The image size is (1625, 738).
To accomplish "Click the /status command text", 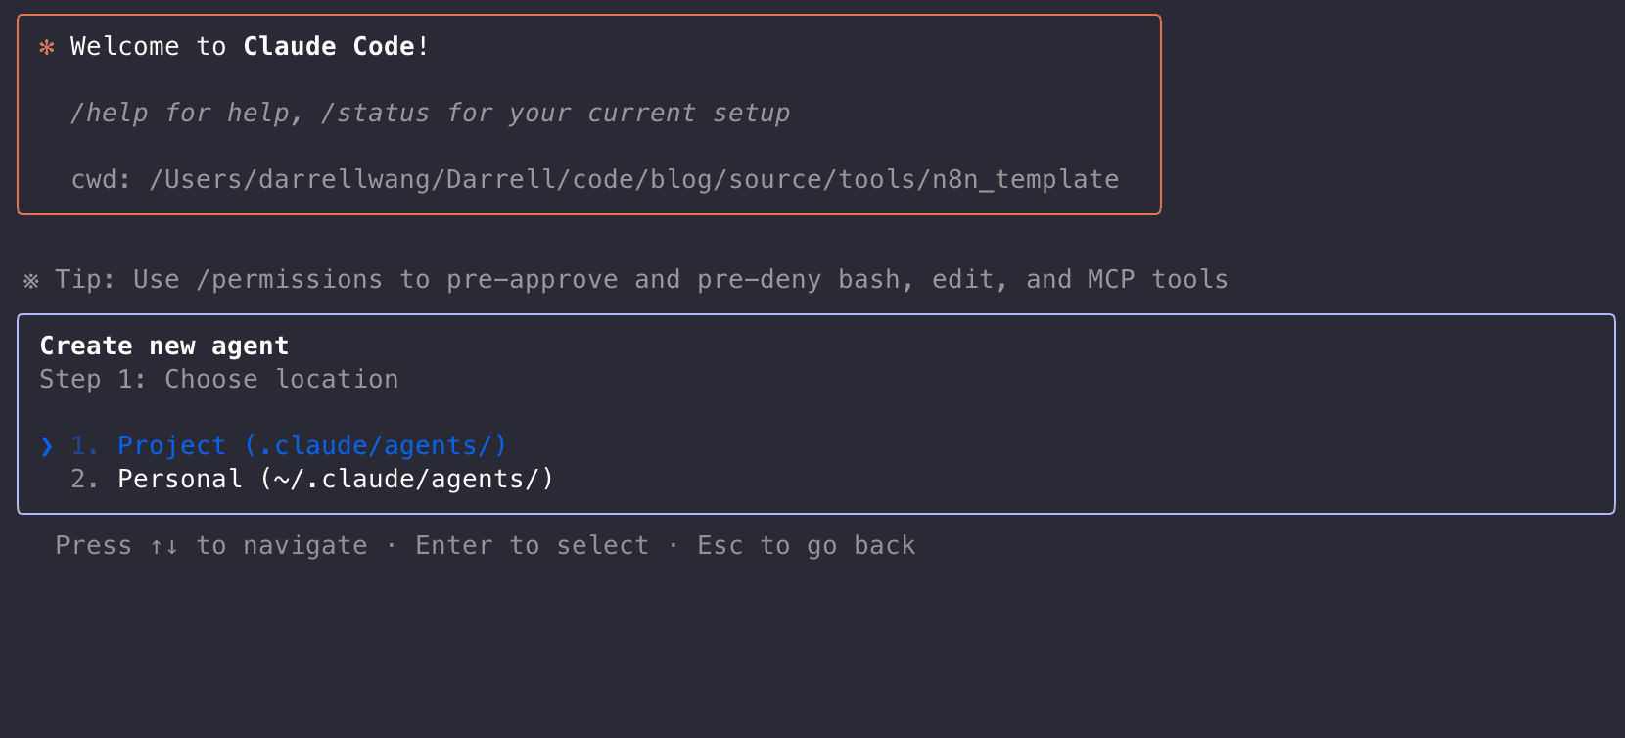I will [x=375, y=114].
